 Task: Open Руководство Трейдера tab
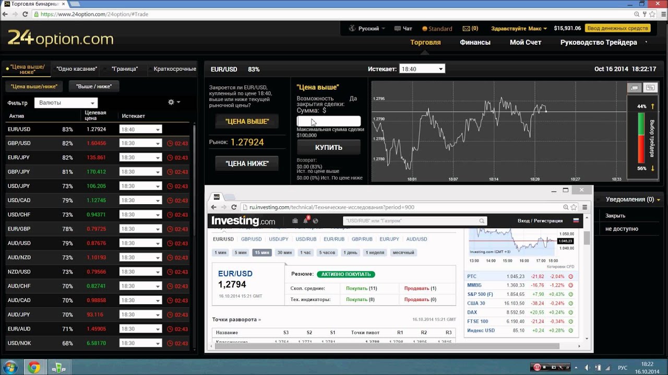click(599, 43)
